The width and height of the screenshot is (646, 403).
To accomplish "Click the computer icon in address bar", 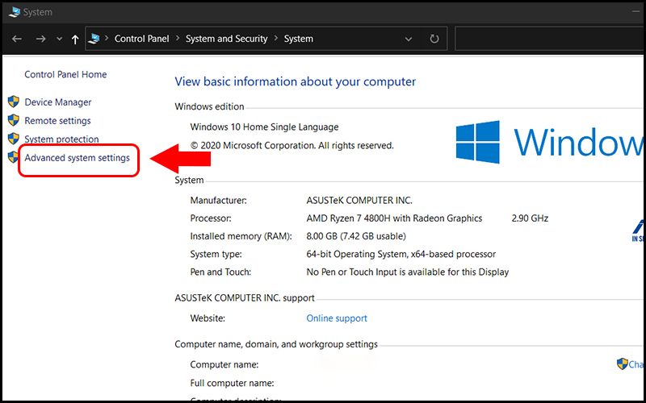I will pos(94,39).
